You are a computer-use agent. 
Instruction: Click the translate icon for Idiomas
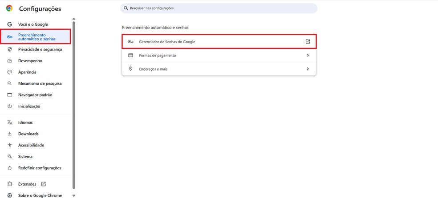[x=9, y=123]
